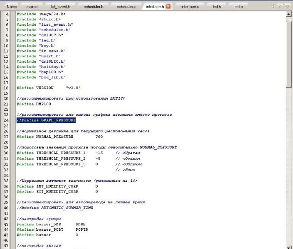Switch to the interface.c tab
293x249 pixels.
190,7
